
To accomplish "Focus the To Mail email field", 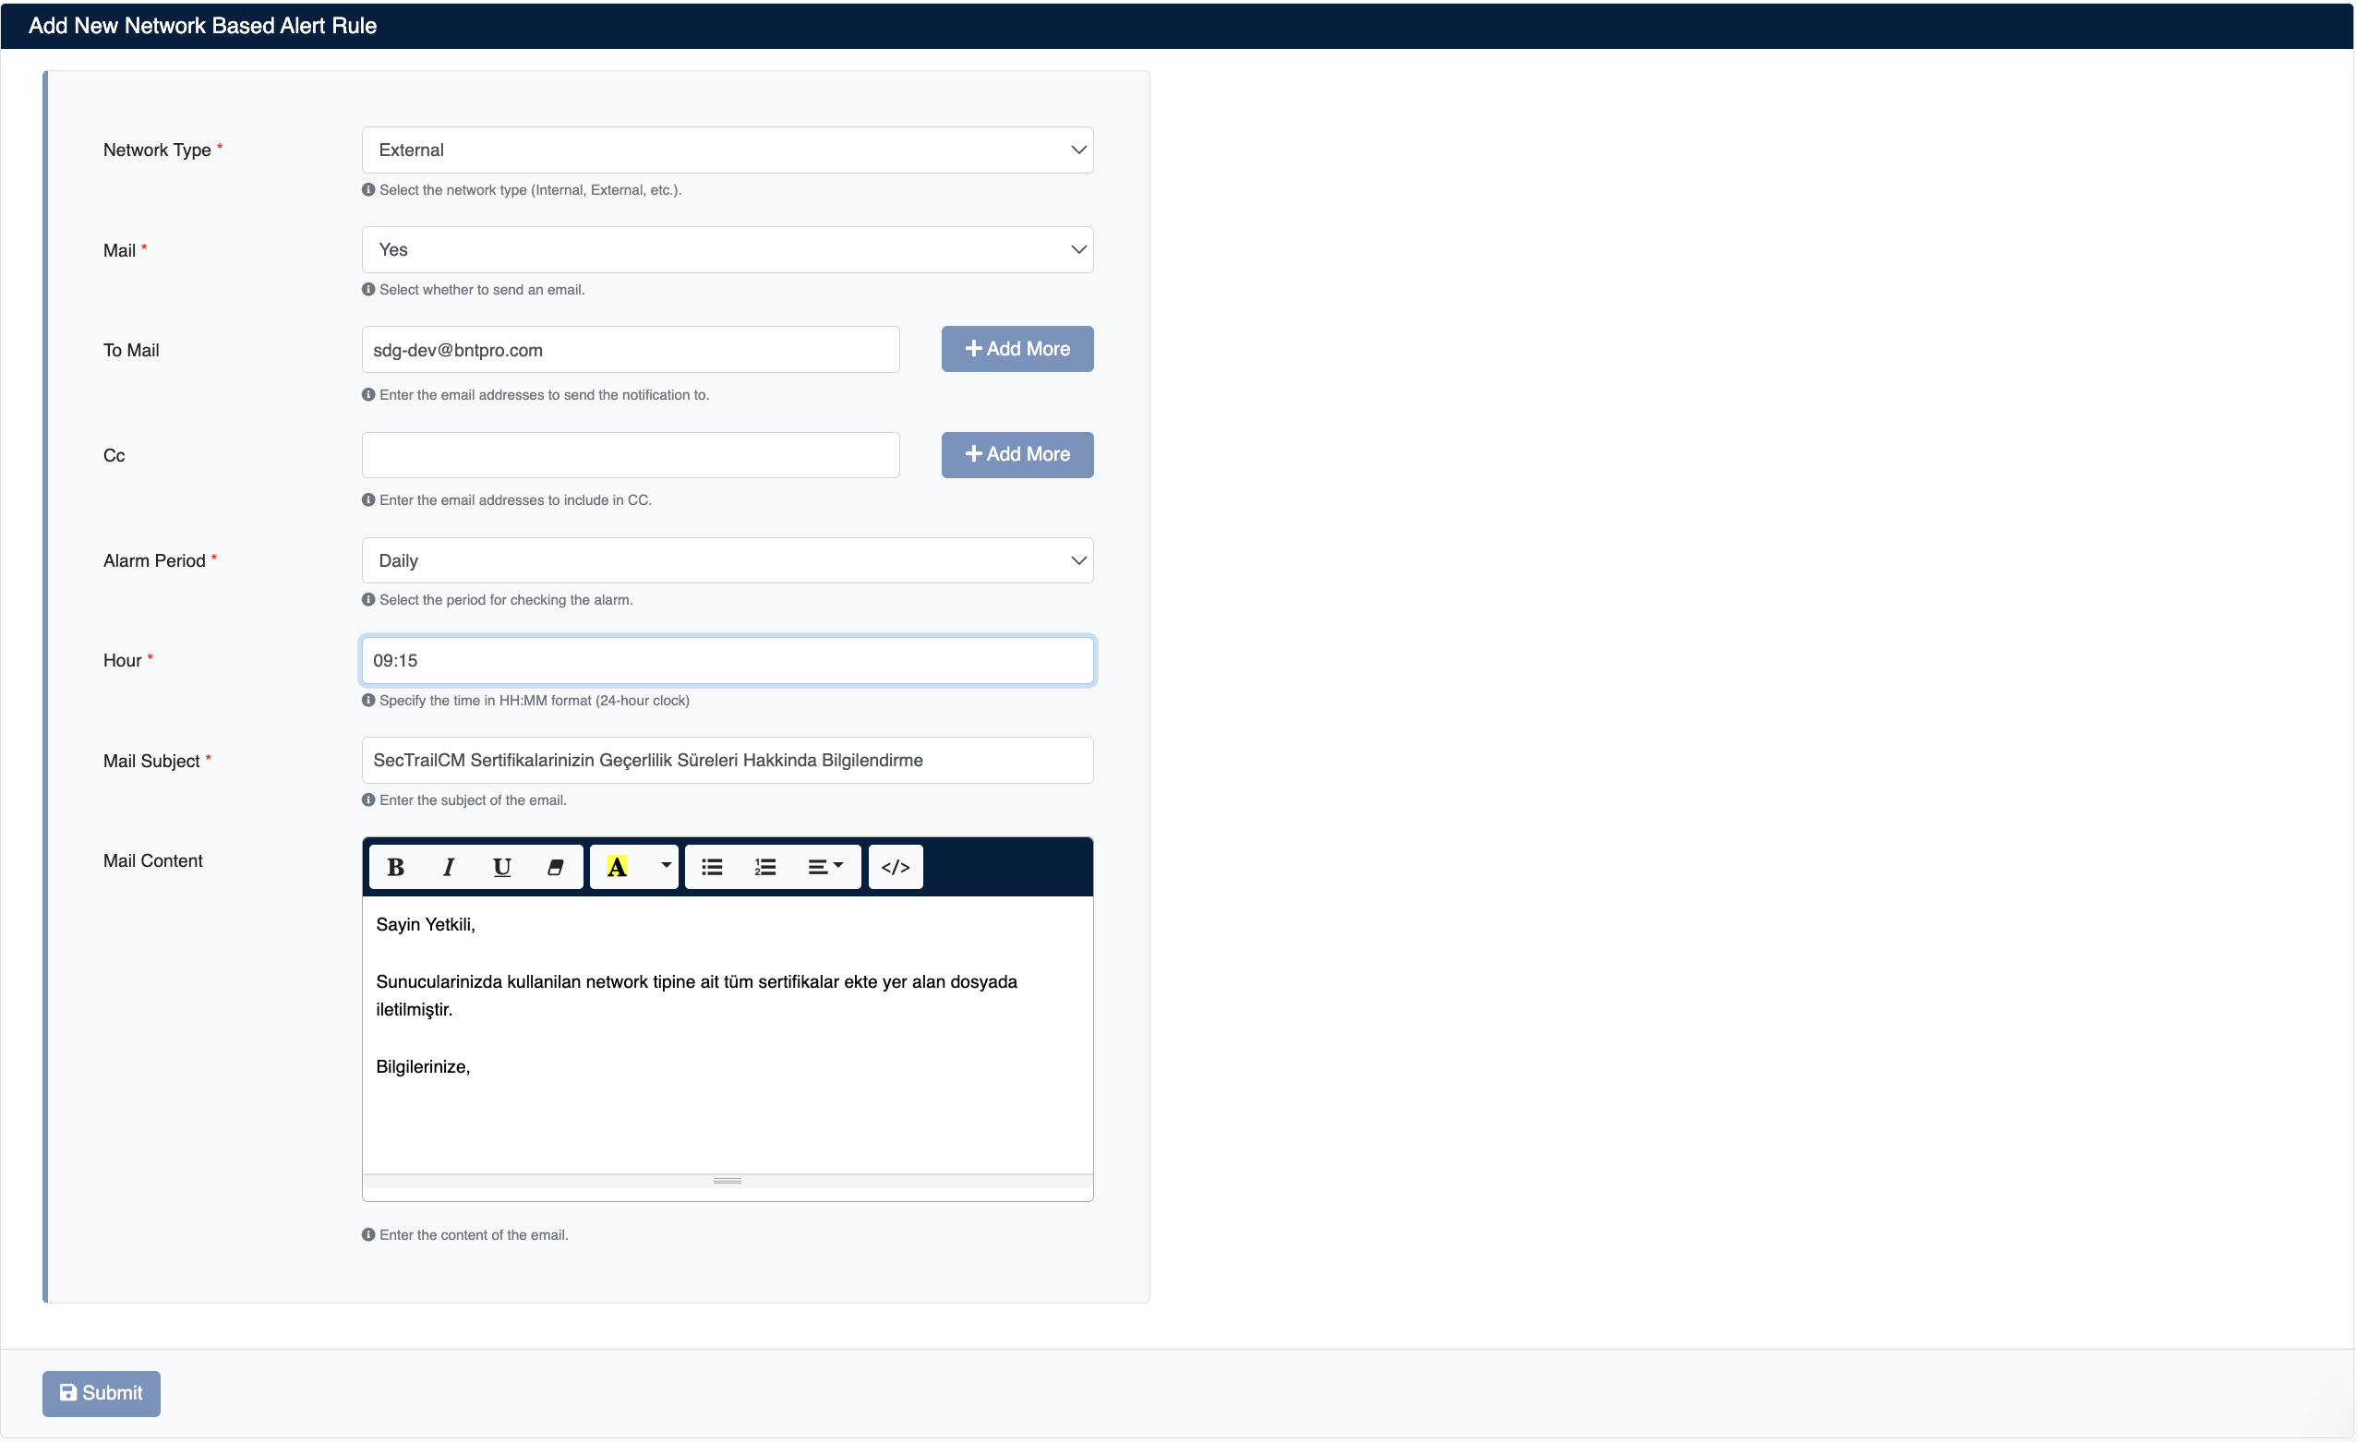I will 631,350.
